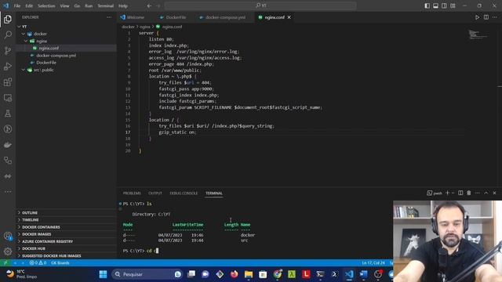This screenshot has height=282, width=502.
Task: Open editor more actions ellipsis
Action: click(495, 17)
